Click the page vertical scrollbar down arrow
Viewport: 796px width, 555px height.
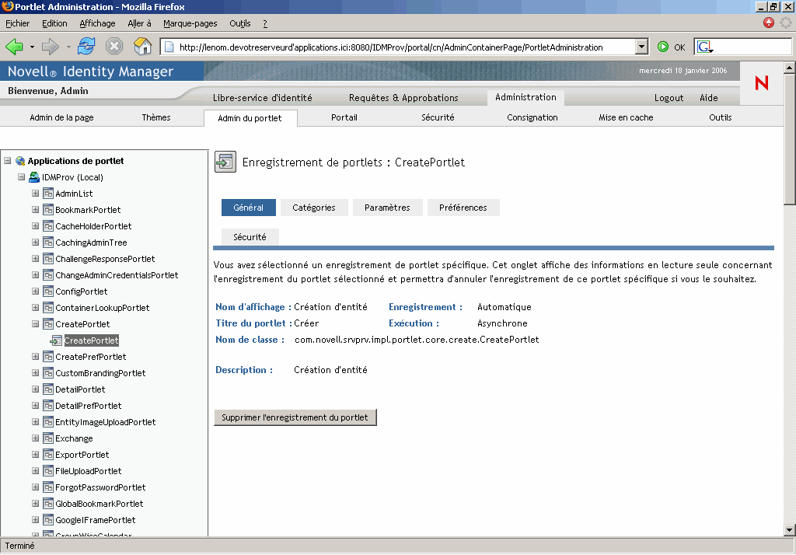tap(790, 530)
